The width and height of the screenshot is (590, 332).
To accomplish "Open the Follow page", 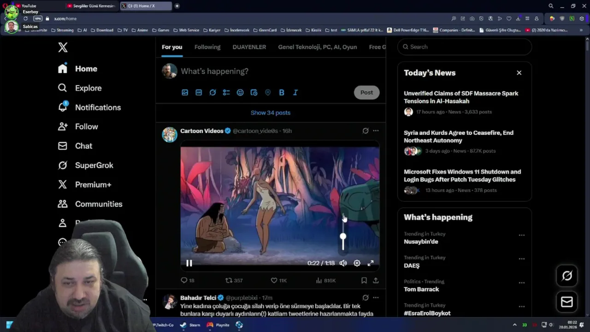I will tap(77, 126).
